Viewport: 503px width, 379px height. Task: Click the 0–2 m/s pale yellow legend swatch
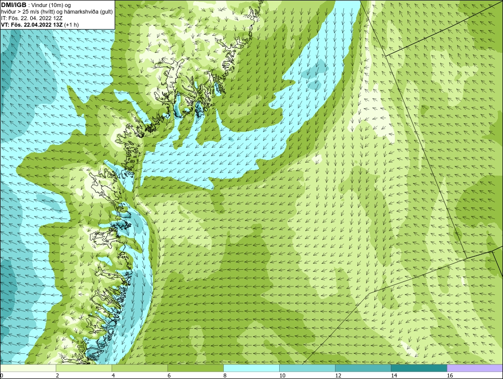point(28,368)
